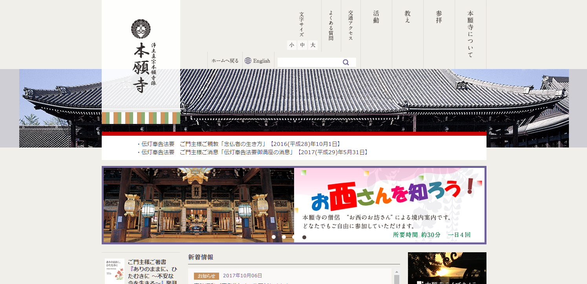Click the 2017年10月06日 news date
The image size is (587, 284).
(x=243, y=276)
